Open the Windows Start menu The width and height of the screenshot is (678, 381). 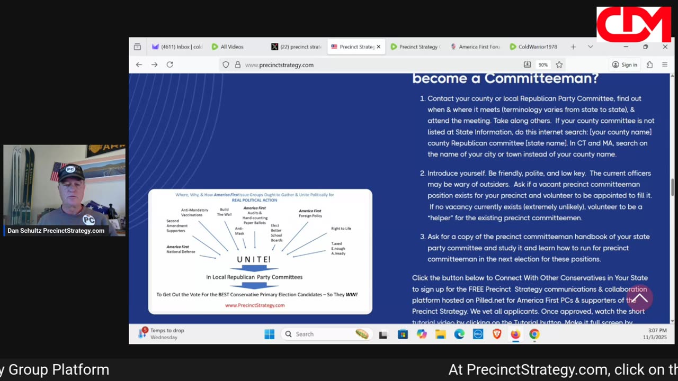click(270, 334)
